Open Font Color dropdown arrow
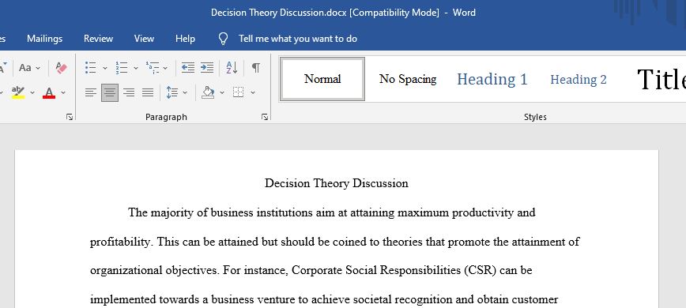Image resolution: width=686 pixels, height=308 pixels. point(63,92)
